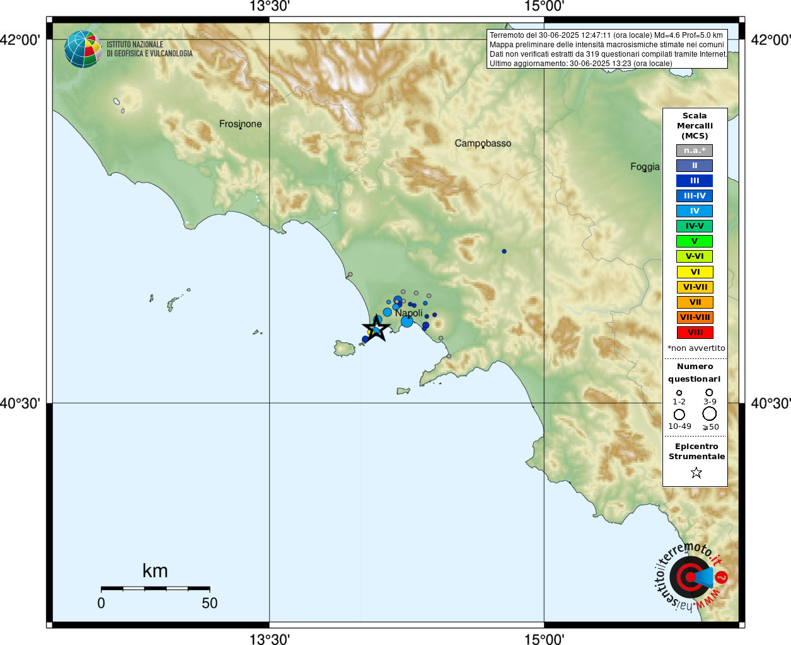This screenshot has height=645, width=791.
Task: Click the largest ≥50 questionnaire circle in legend
Action: point(710,414)
